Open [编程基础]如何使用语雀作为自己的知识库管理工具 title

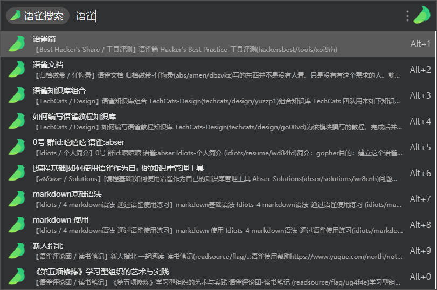(119, 168)
